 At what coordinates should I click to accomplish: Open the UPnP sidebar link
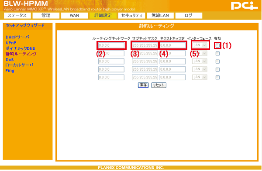coord(11,43)
